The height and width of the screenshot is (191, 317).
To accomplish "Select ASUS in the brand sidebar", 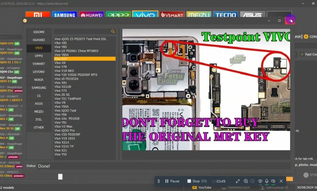I will click(39, 104).
